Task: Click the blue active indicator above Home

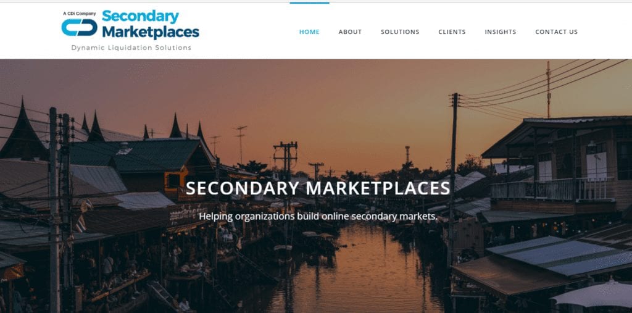Action: coord(310,3)
